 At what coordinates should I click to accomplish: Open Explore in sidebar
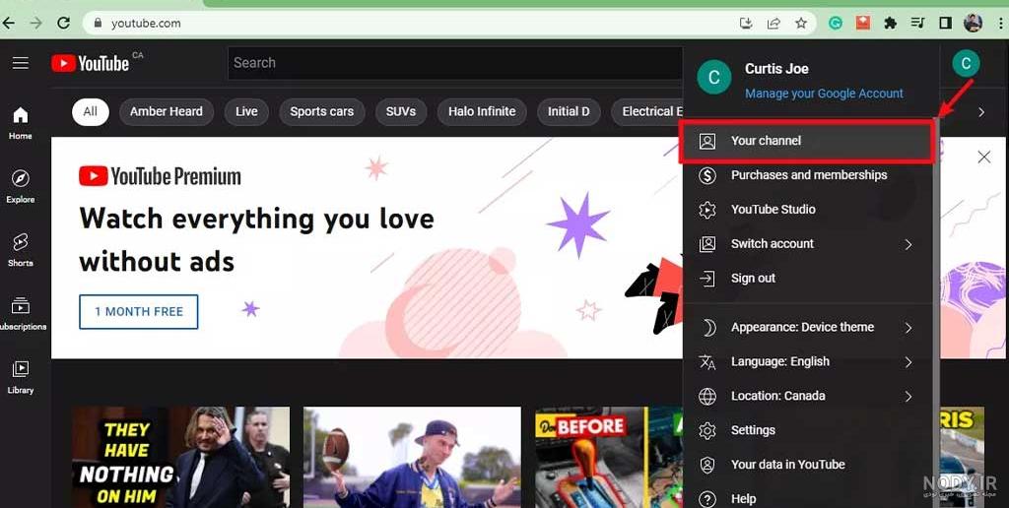tap(21, 186)
